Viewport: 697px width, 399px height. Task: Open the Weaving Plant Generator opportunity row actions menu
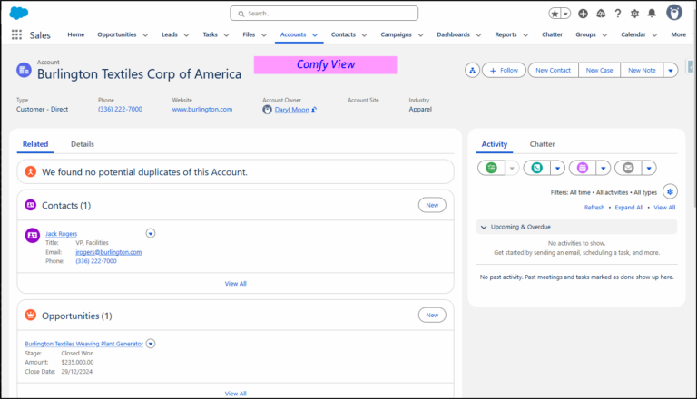tap(151, 344)
